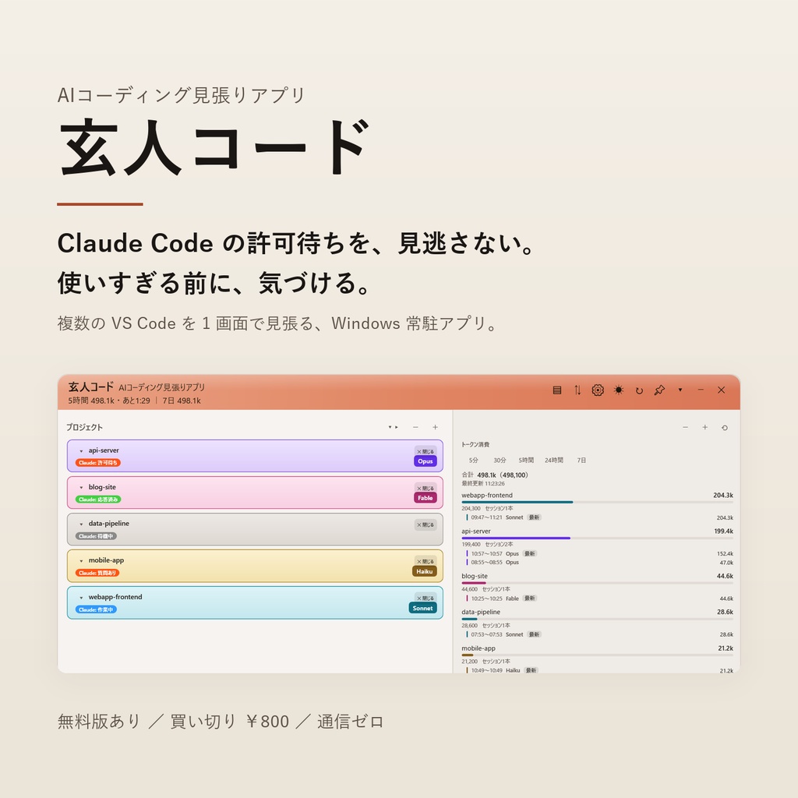Click the api-server token usage bar
This screenshot has width=798, height=798.
pos(598,538)
